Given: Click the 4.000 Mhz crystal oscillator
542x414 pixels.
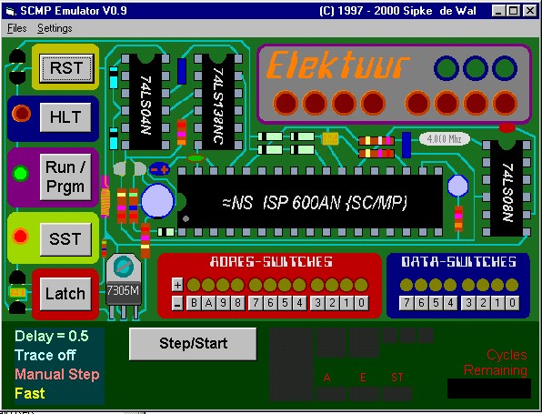Looking at the screenshot, I should pos(445,139).
